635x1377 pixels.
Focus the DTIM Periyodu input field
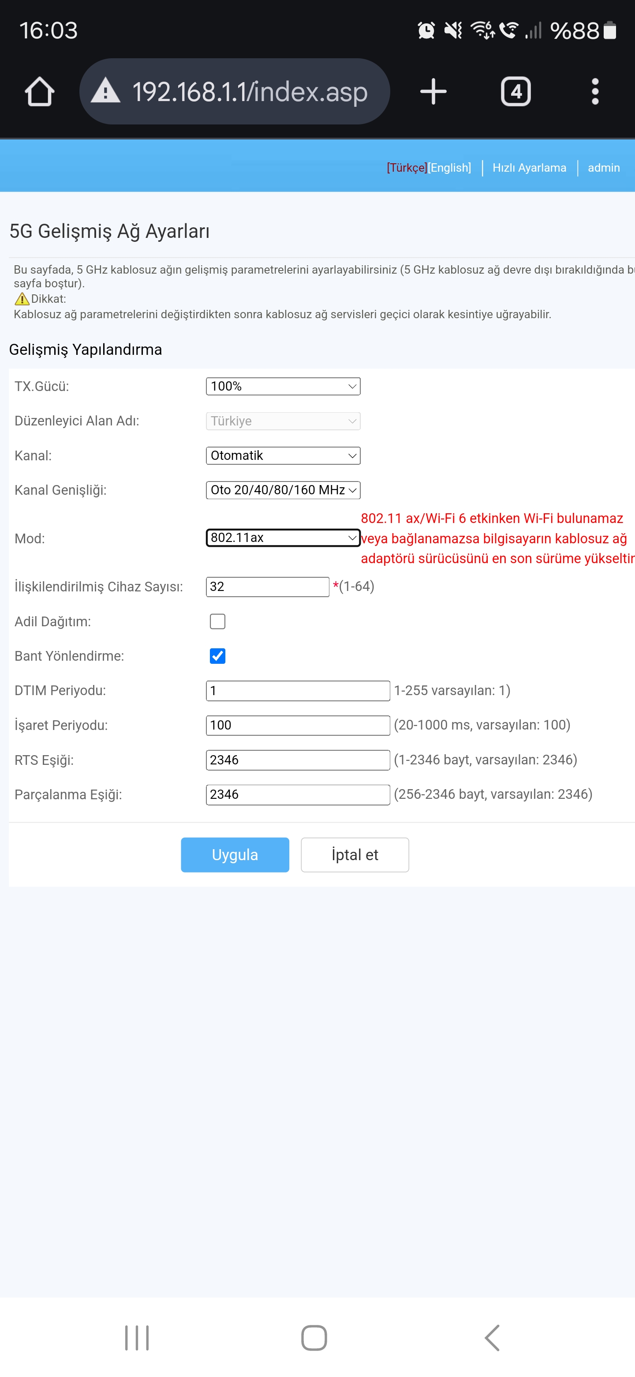(x=298, y=691)
